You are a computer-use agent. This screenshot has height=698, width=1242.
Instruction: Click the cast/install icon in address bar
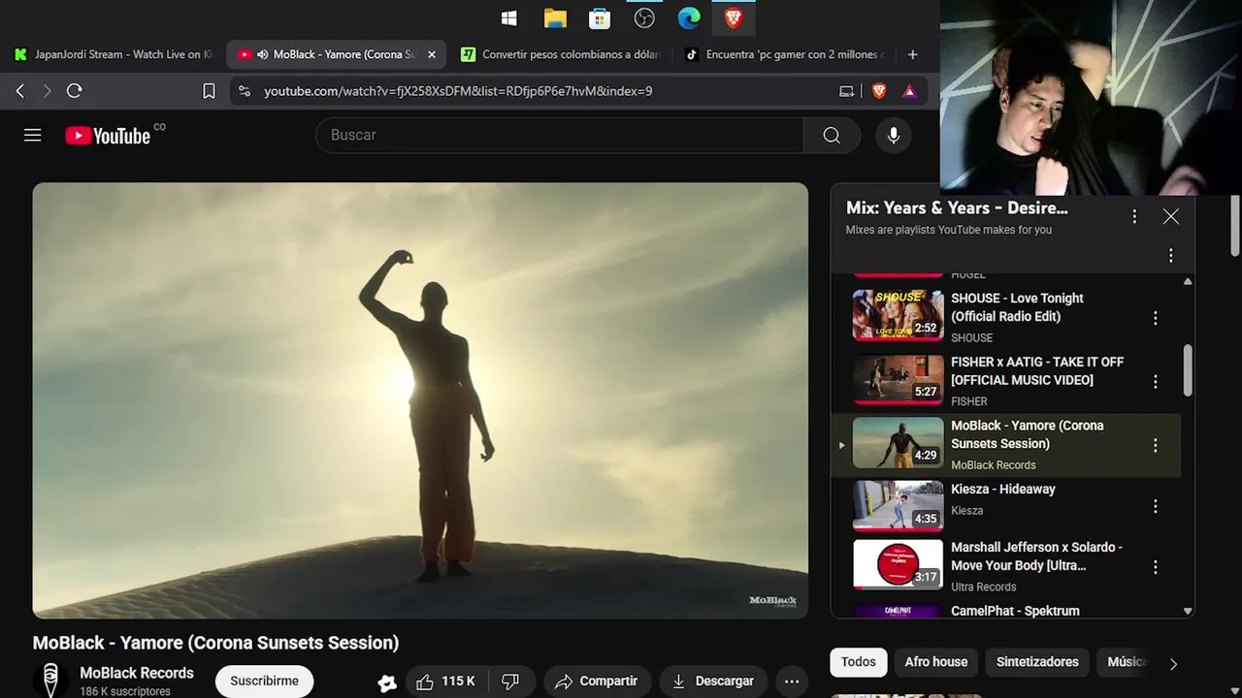pyautogui.click(x=847, y=91)
